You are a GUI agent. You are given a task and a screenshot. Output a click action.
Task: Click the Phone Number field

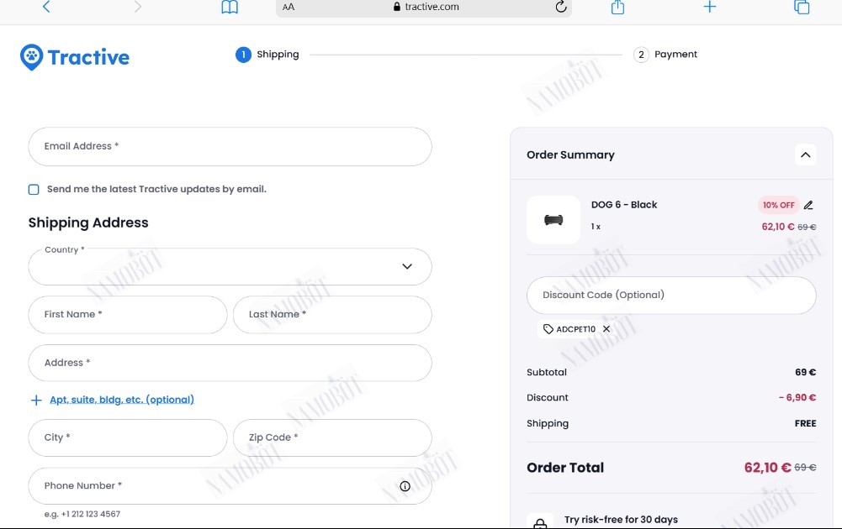click(x=230, y=485)
